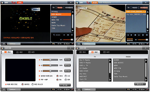Choose hard disk as recording save path
Viewport: 150px width, 92px height.
[x=33, y=84]
